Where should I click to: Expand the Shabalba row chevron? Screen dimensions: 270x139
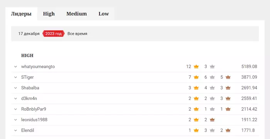(15, 88)
